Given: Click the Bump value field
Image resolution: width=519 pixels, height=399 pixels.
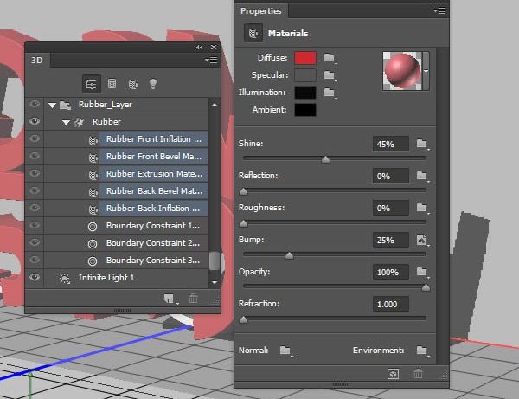Looking at the screenshot, I should [391, 241].
